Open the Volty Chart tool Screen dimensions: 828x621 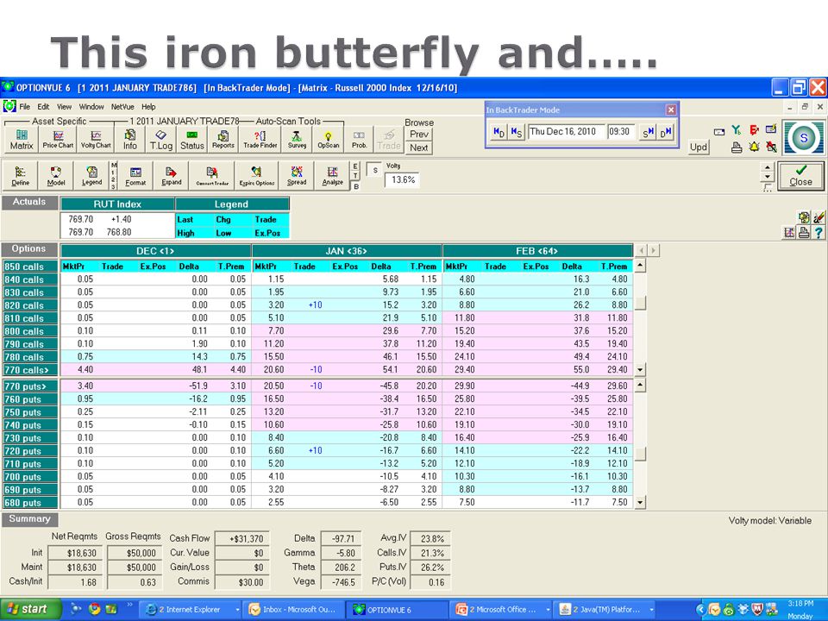point(96,140)
